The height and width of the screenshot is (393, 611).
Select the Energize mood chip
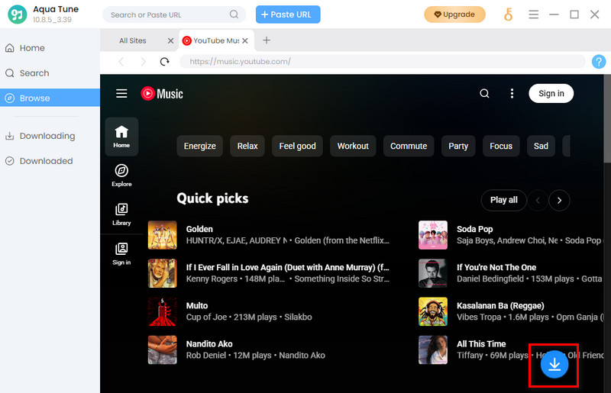click(199, 146)
